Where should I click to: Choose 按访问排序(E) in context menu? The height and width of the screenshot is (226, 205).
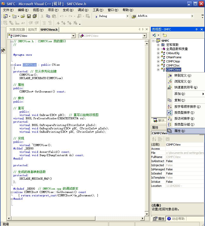pyautogui.click(x=186, y=119)
